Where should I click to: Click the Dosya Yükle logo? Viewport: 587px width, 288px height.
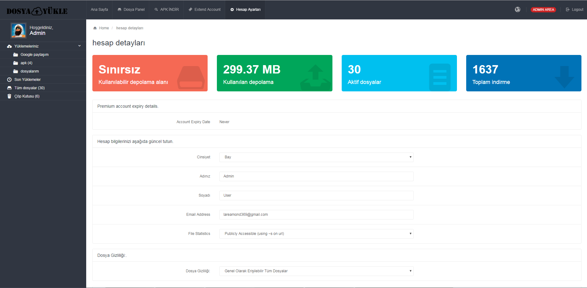click(37, 11)
